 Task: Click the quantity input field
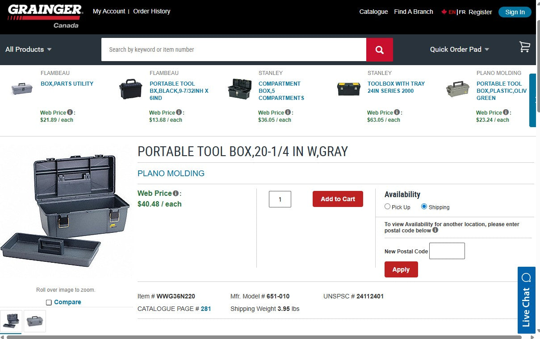(280, 199)
